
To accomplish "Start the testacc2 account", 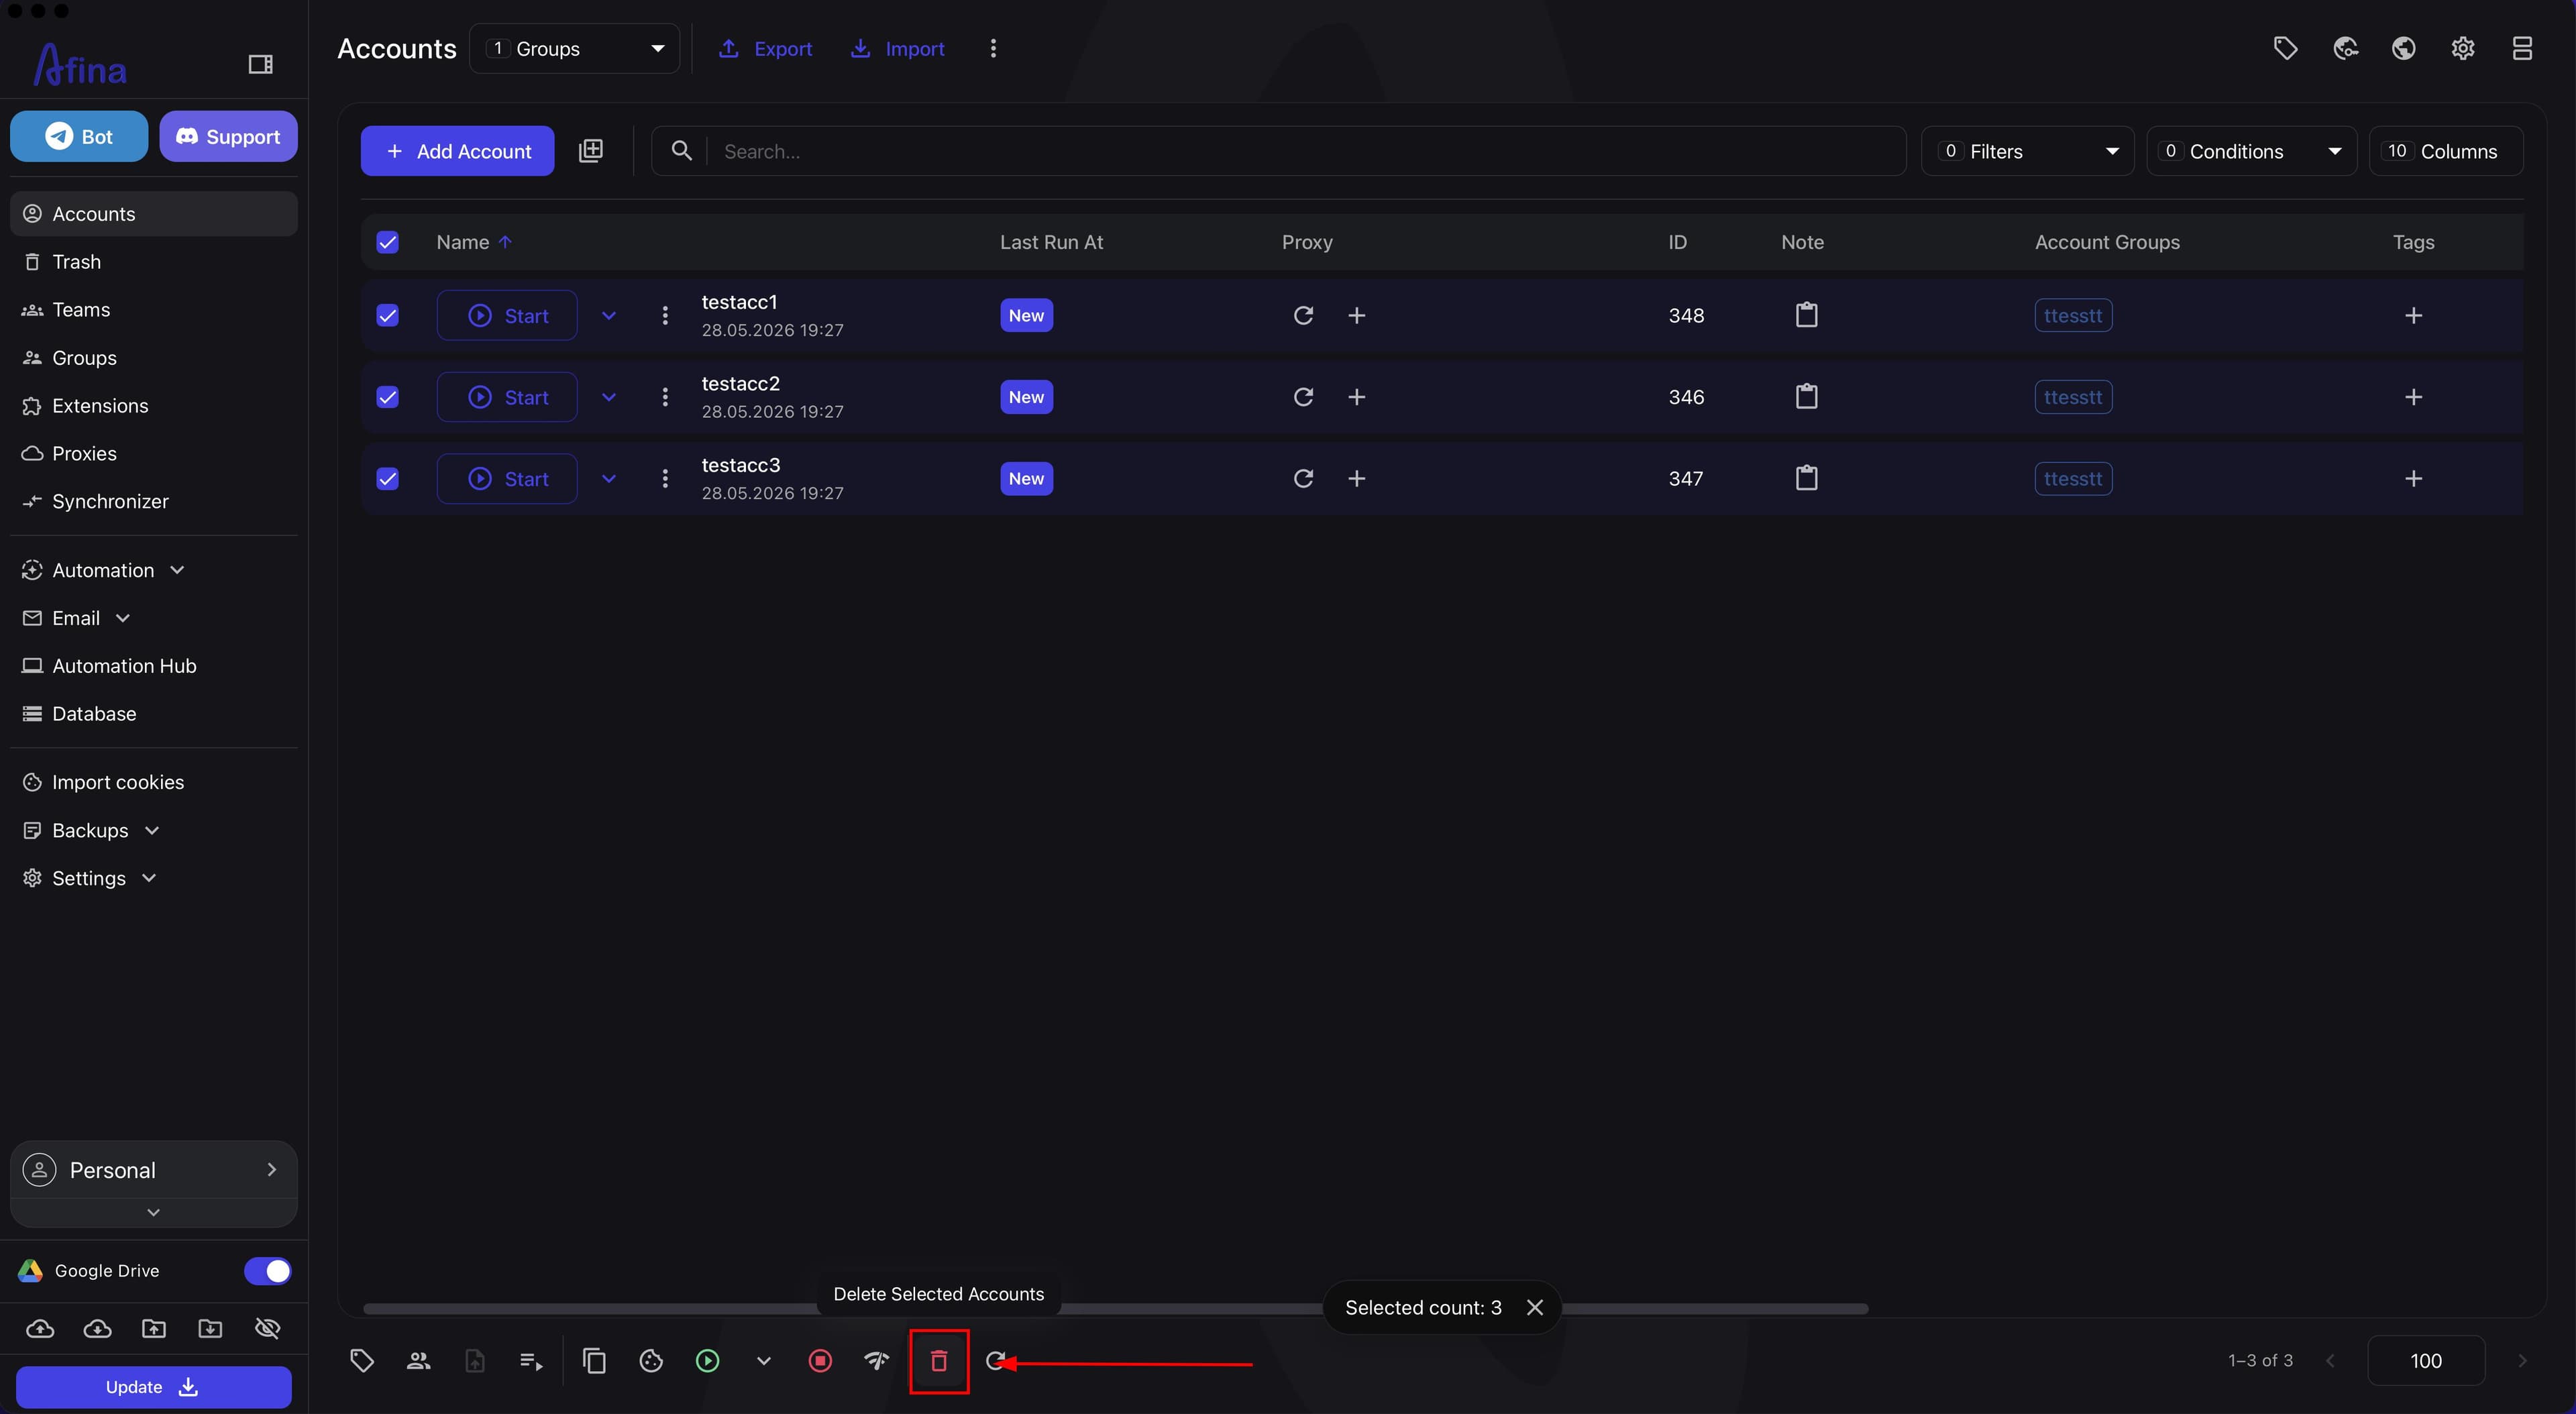I will [x=507, y=397].
